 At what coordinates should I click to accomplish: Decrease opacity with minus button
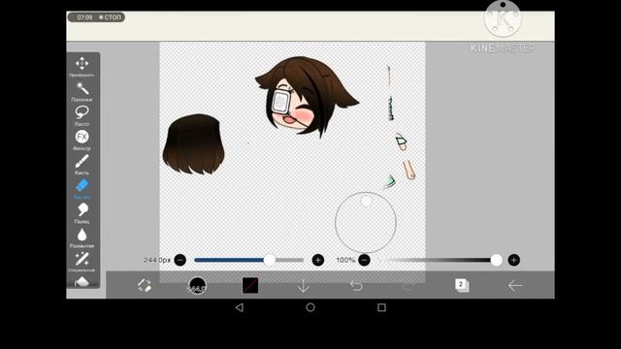tap(365, 260)
